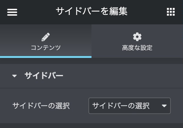The width and height of the screenshot is (183, 128).
Task: Open the hamburger menu in header
Action: pyautogui.click(x=12, y=12)
